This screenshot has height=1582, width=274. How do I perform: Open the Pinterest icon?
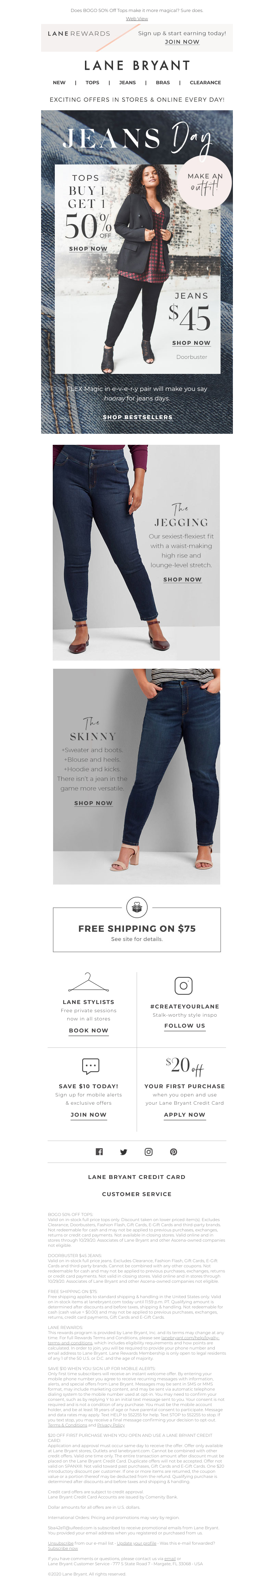174,1152
